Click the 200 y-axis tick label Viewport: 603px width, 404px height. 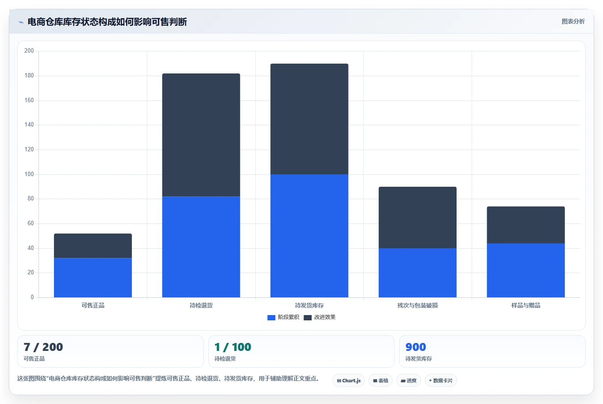[x=29, y=51]
